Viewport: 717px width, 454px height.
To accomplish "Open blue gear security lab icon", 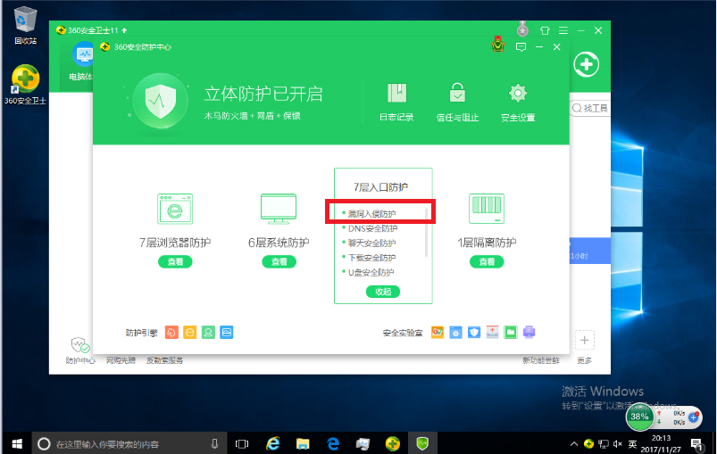I will click(455, 332).
